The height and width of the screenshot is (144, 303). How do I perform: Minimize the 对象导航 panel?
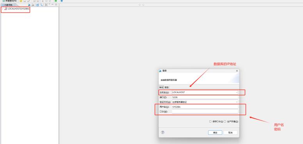tap(53, 4)
